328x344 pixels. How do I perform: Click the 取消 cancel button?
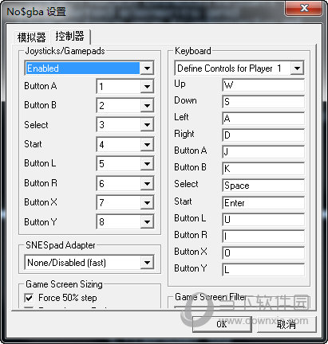point(287,324)
